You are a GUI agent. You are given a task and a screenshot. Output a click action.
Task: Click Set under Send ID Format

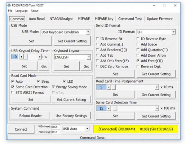point(115,74)
